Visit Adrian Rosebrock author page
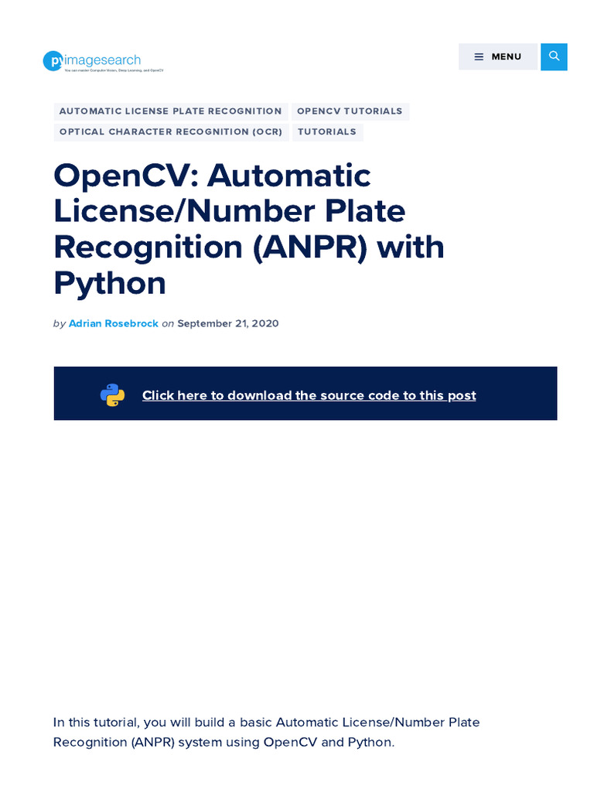 tap(114, 323)
